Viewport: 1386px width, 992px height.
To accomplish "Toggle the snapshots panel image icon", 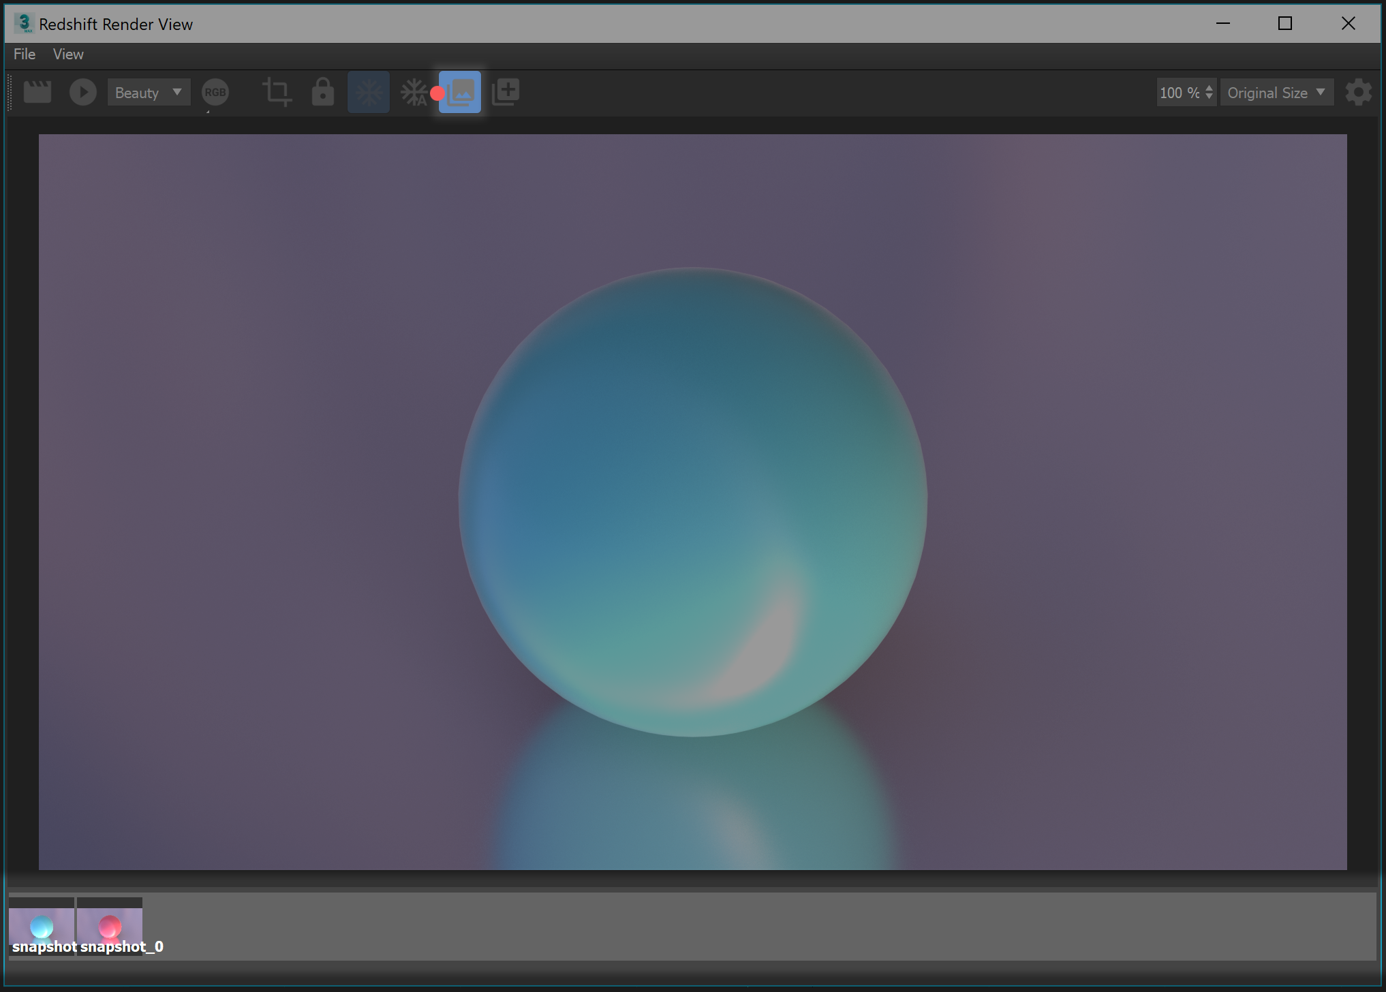I will click(460, 92).
